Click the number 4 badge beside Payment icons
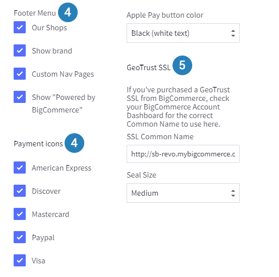 coord(74,143)
